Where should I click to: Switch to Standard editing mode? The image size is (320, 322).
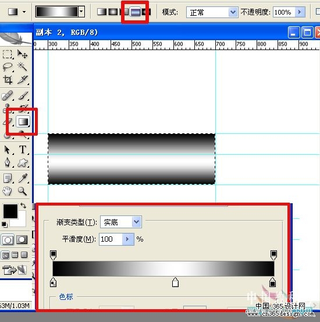point(8,240)
